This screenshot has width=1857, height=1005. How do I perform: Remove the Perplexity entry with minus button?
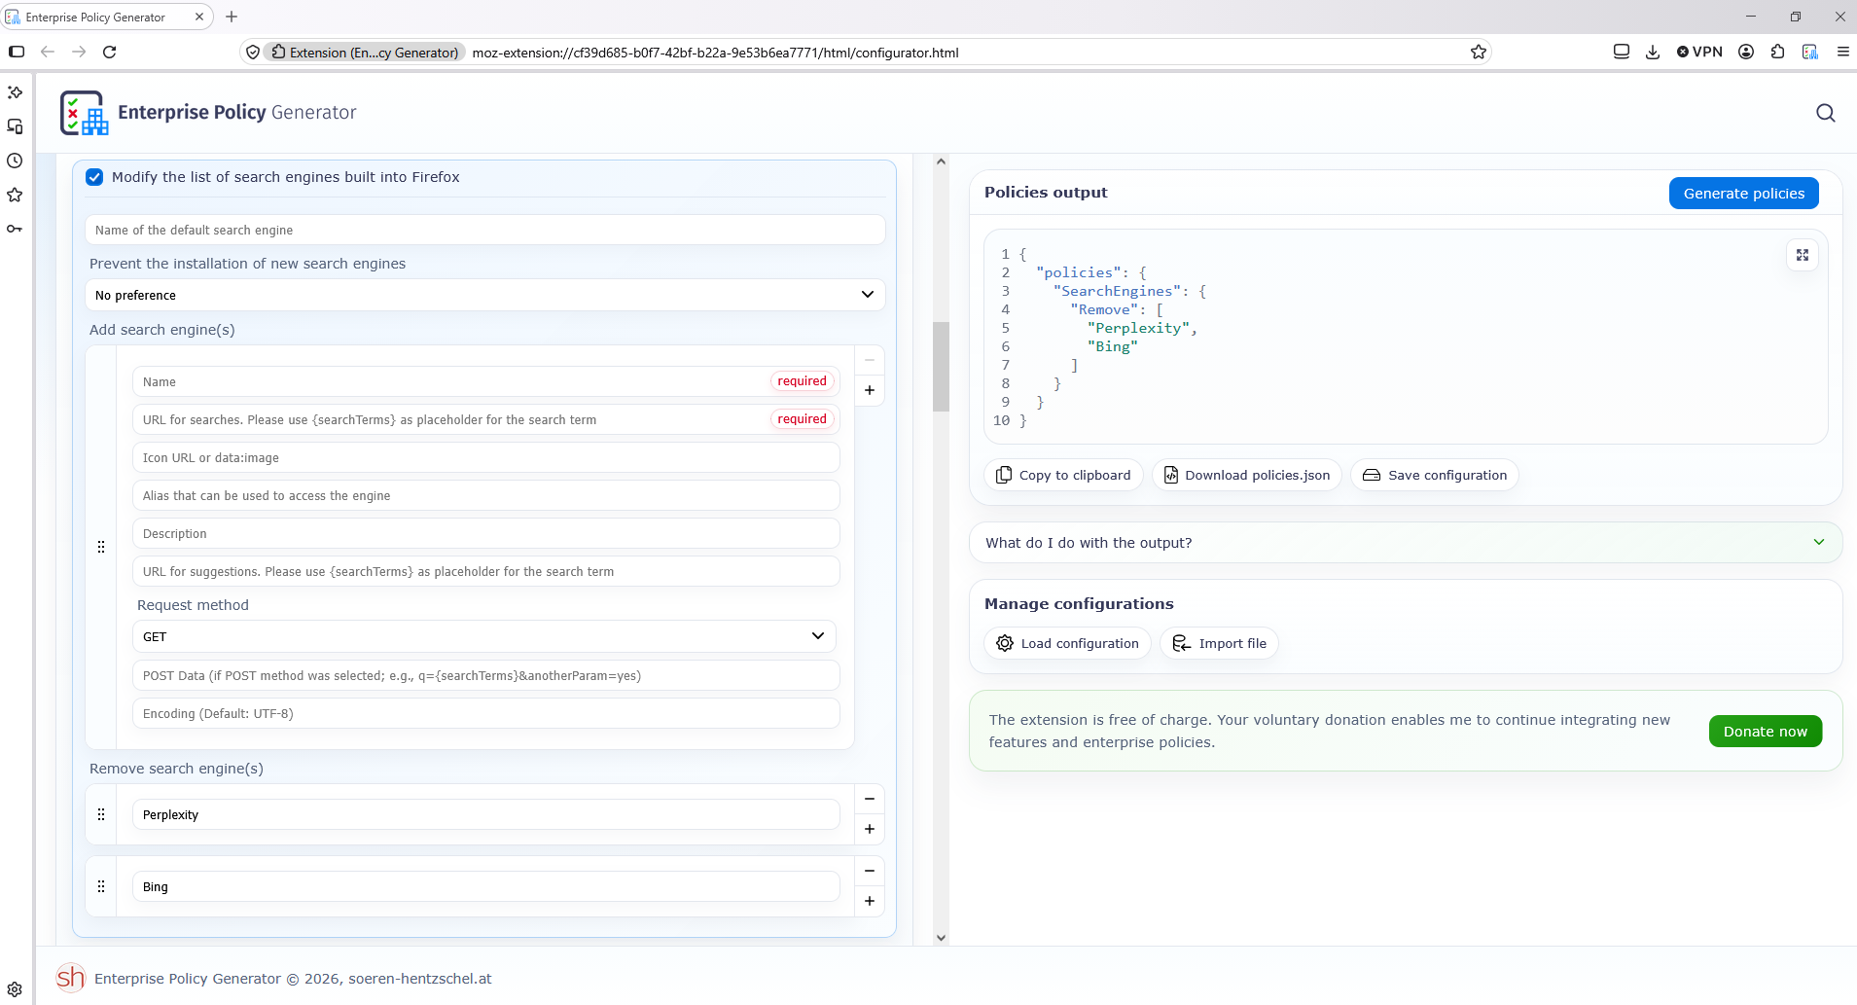pyautogui.click(x=870, y=799)
